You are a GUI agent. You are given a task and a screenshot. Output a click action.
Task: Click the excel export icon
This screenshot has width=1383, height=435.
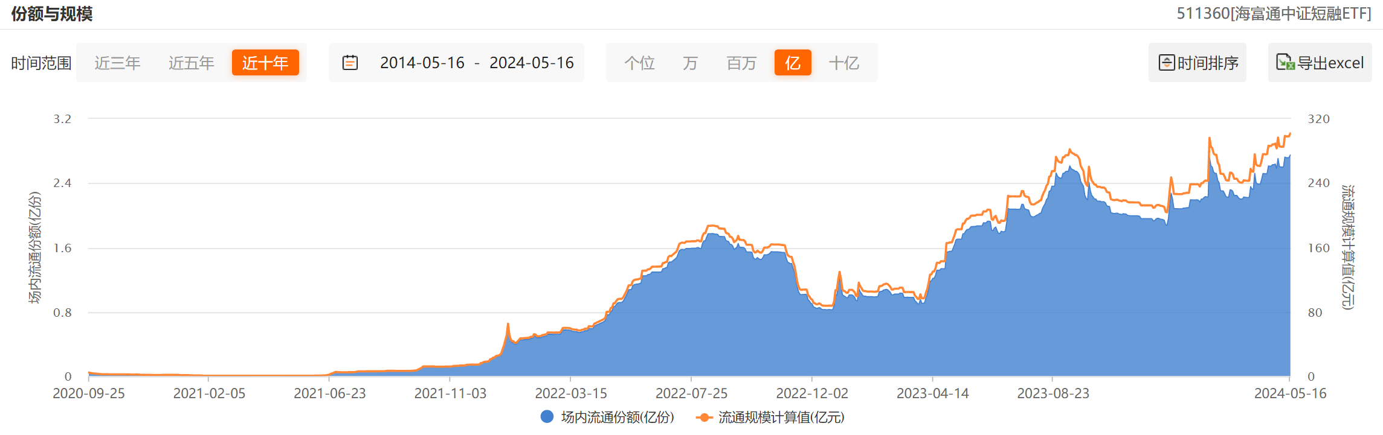[1285, 62]
